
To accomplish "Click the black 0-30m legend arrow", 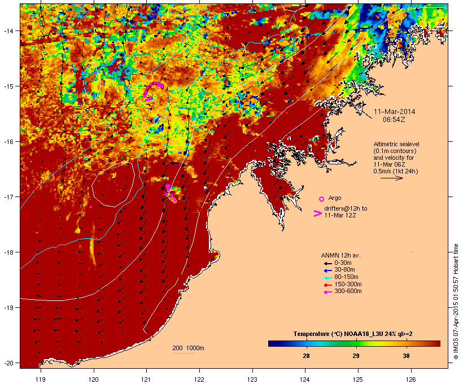I will point(327,263).
